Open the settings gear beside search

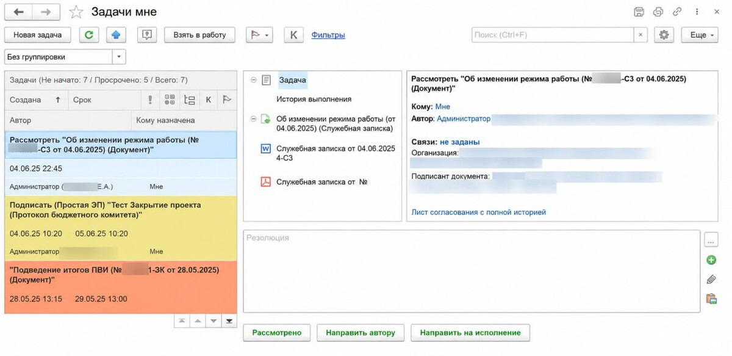664,35
